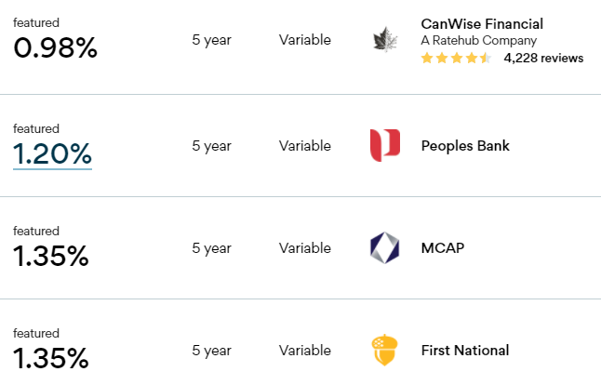Image resolution: width=601 pixels, height=385 pixels.
Task: Click the First National lender name
Action: coord(465,351)
